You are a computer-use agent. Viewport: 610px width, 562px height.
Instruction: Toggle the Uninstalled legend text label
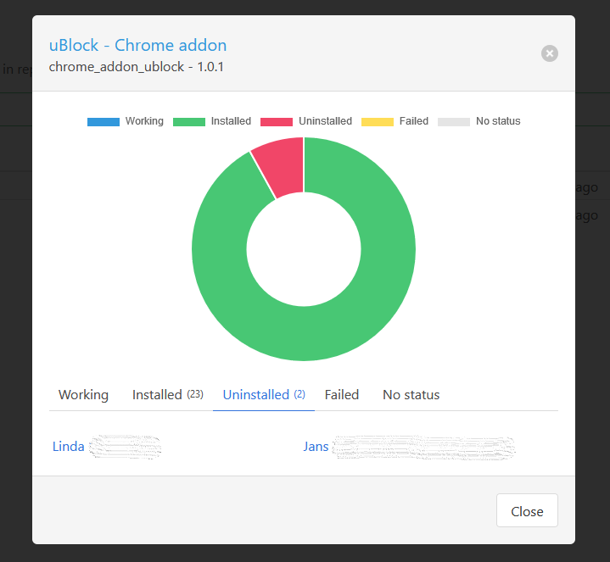(x=325, y=121)
